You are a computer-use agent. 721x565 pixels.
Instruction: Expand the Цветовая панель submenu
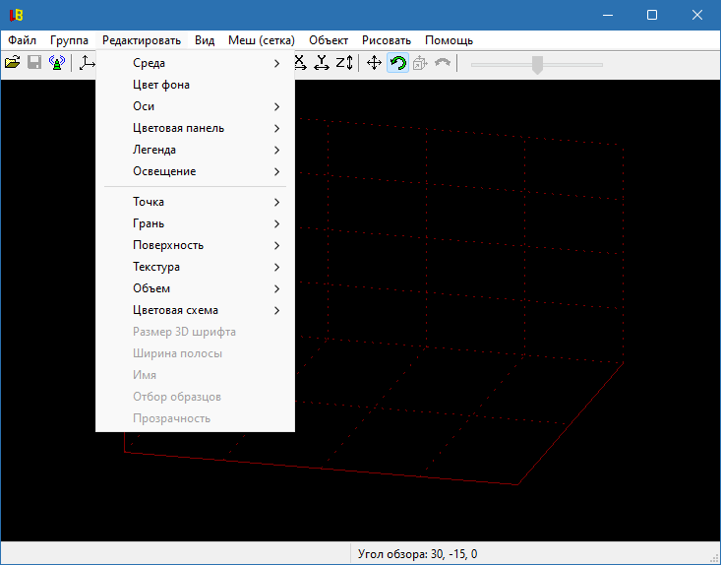pyautogui.click(x=196, y=128)
